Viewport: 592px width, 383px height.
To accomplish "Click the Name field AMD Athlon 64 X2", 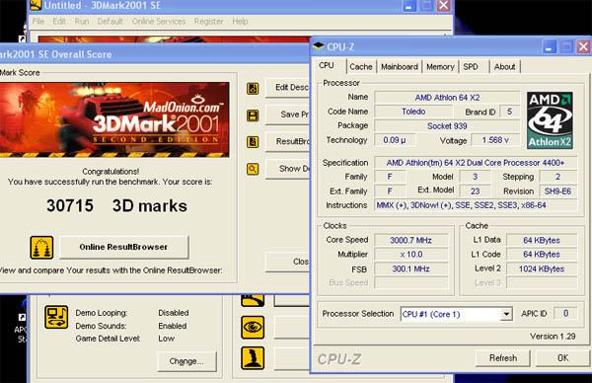I will 447,98.
